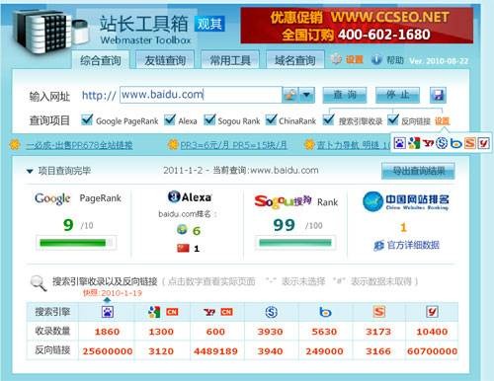Click Sogou circle icon in table header
The height and width of the screenshot is (381, 494).
(271, 312)
